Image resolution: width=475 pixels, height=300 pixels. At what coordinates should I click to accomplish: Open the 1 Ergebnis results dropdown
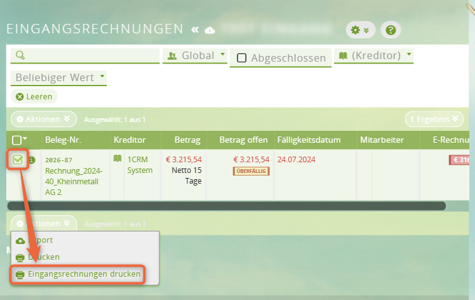click(x=434, y=119)
